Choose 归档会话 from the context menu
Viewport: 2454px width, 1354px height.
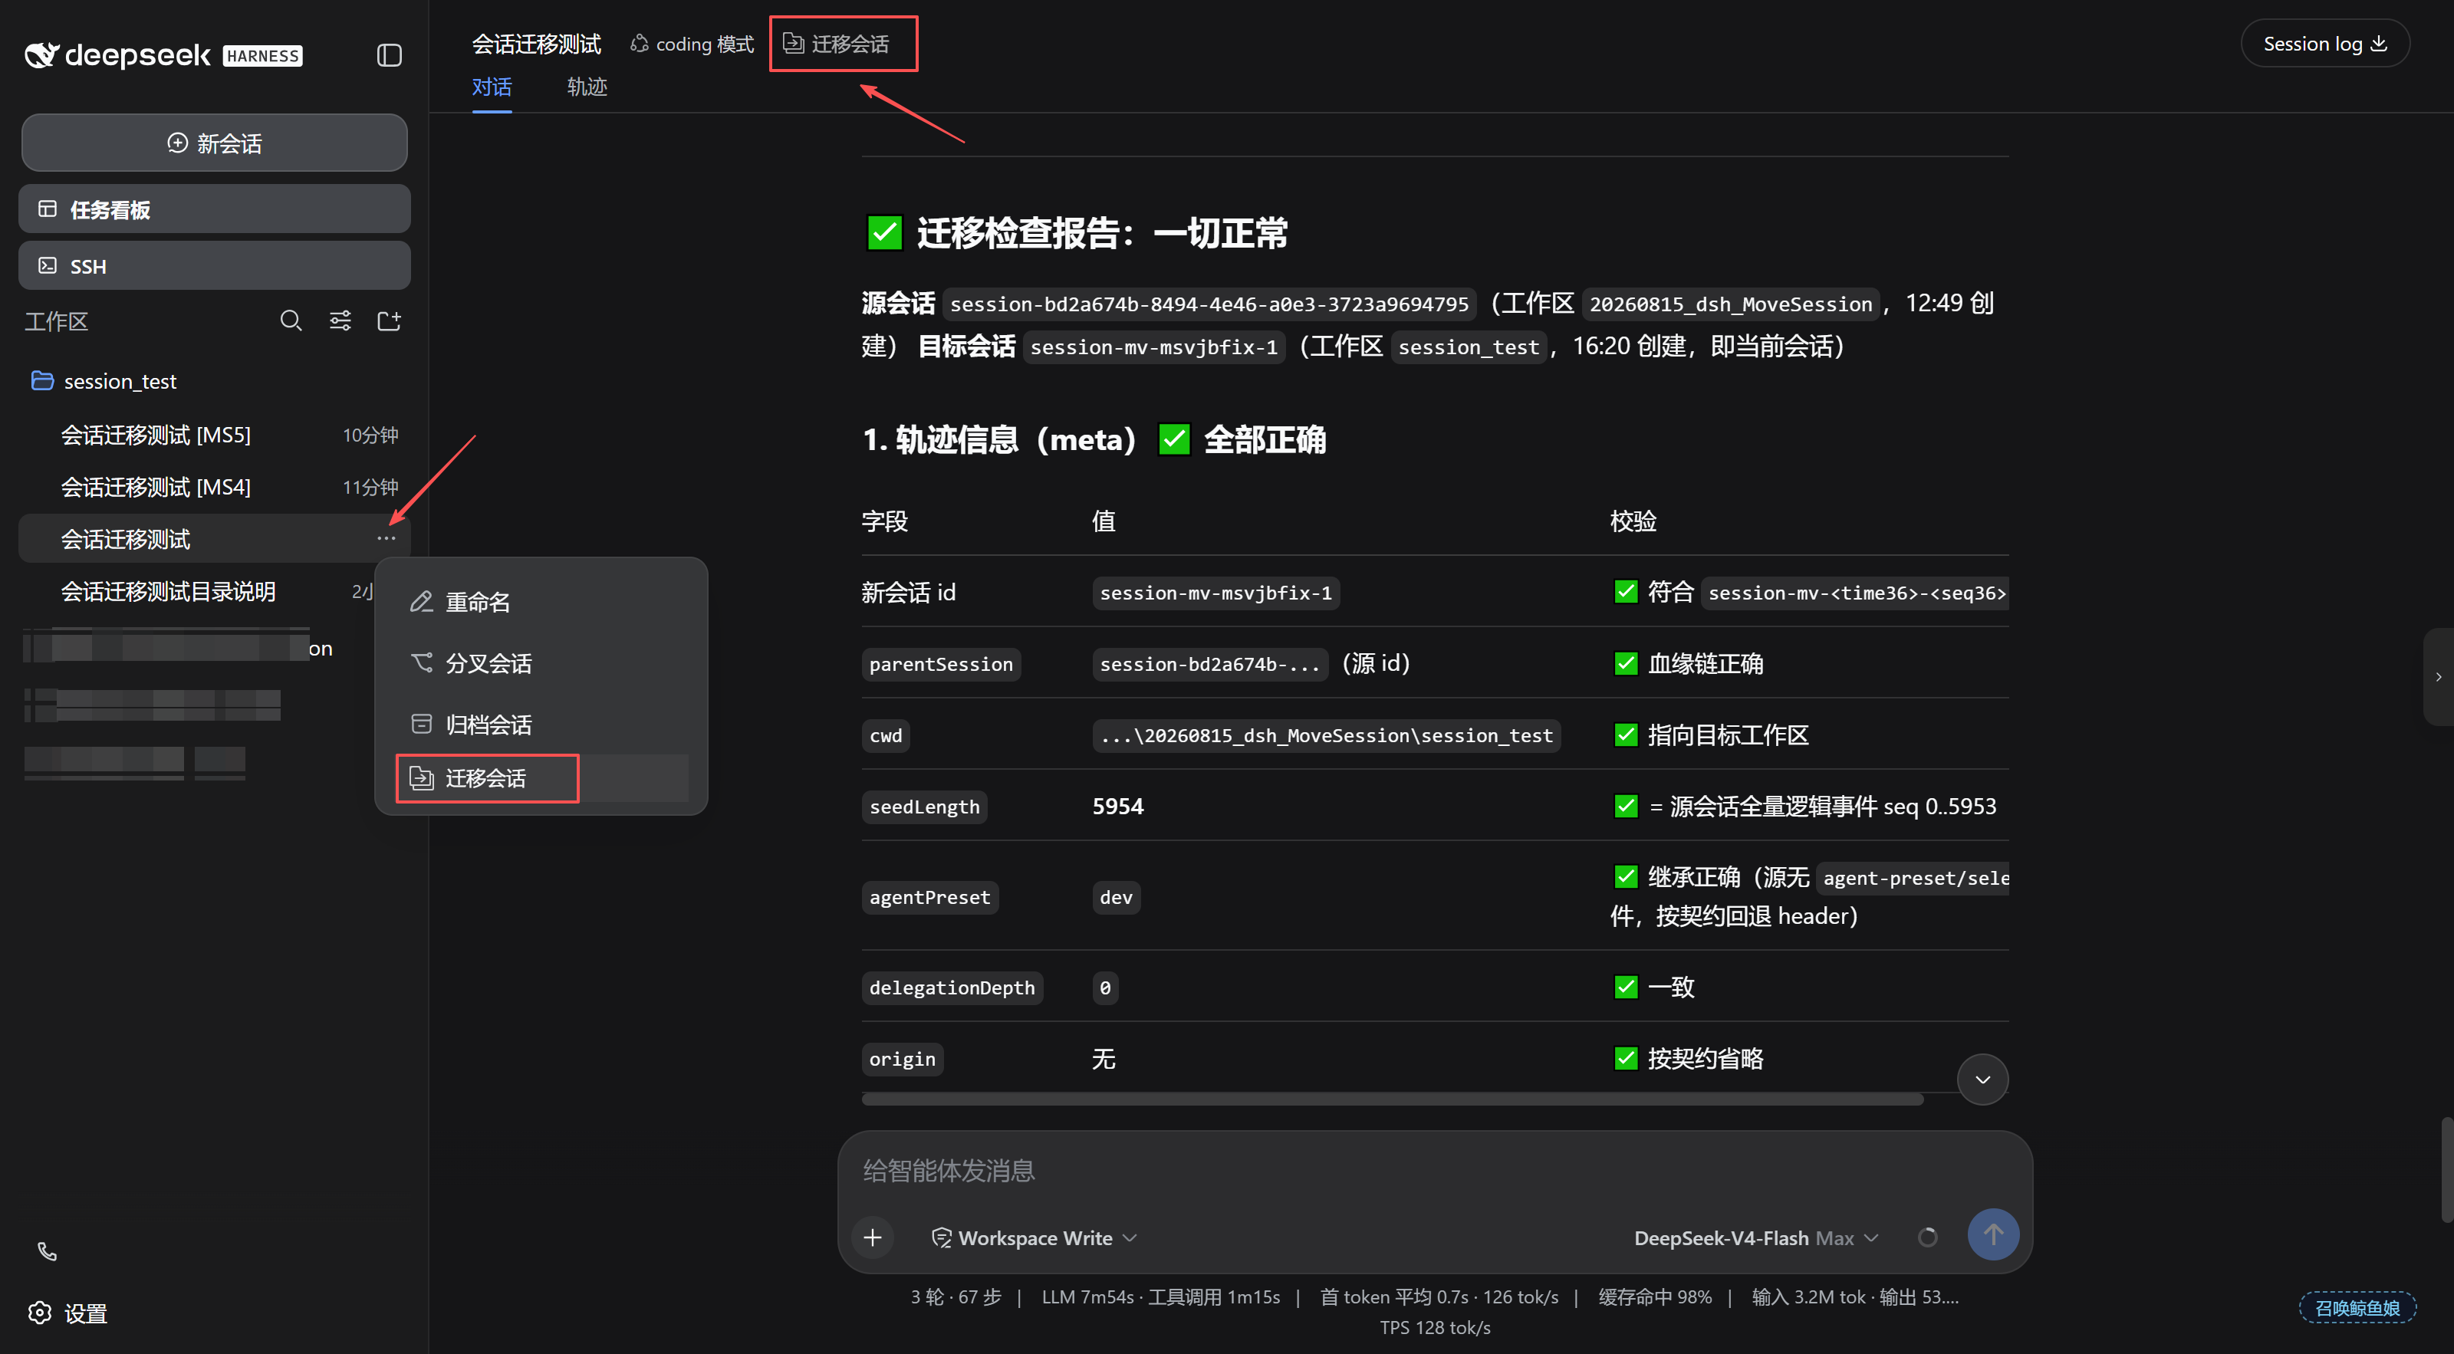[541, 725]
